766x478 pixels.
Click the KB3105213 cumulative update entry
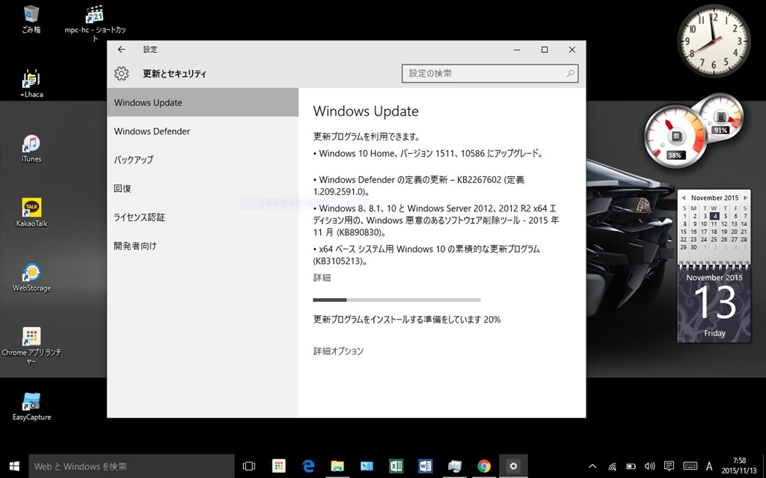point(426,255)
